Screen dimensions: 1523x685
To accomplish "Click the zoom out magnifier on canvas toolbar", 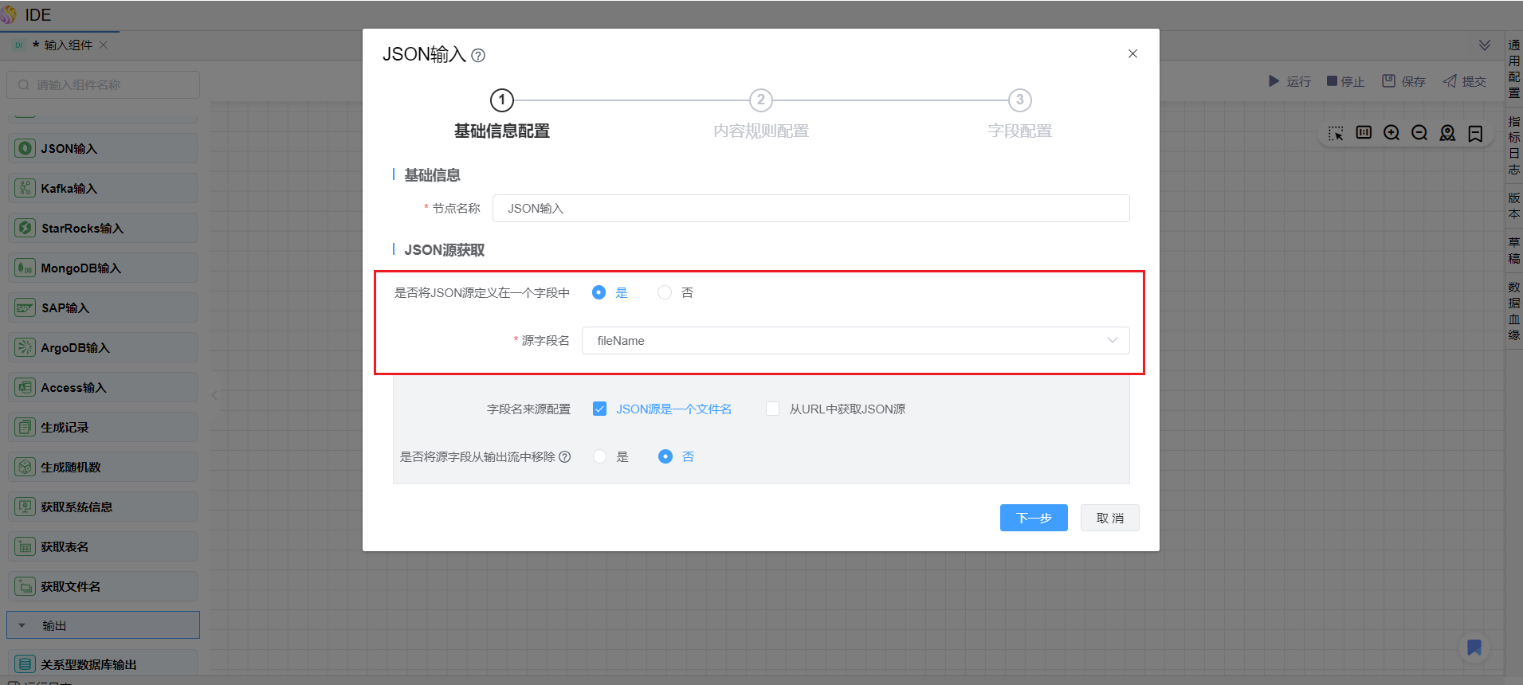I will [1419, 133].
